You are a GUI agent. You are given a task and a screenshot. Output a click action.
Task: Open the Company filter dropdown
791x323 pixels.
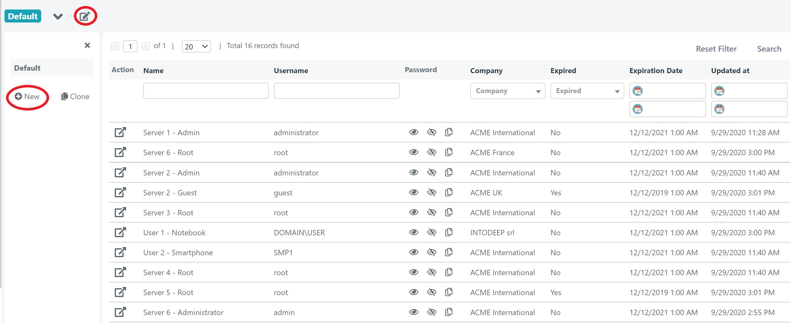(x=508, y=91)
